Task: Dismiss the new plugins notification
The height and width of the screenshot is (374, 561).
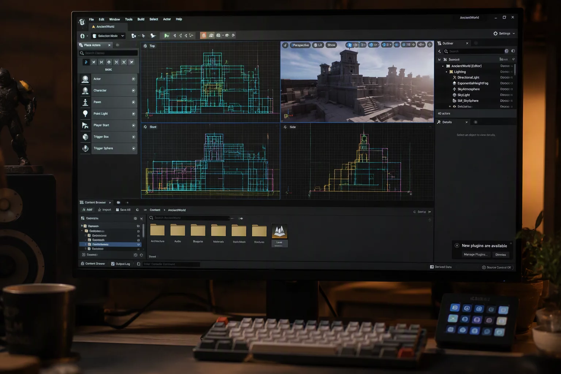Action: (501, 255)
